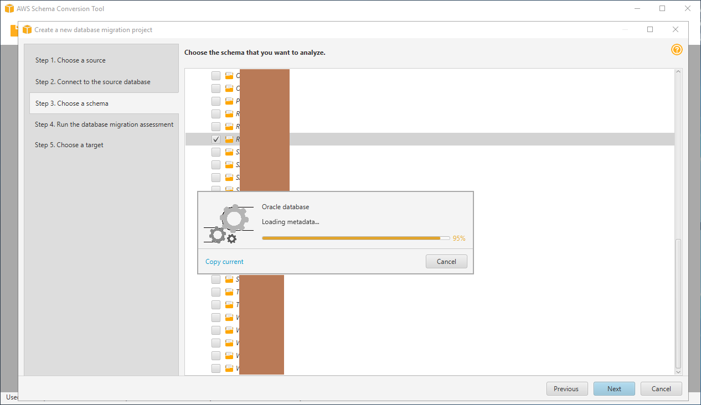
Task: Click the Copy current link
Action: pos(224,262)
